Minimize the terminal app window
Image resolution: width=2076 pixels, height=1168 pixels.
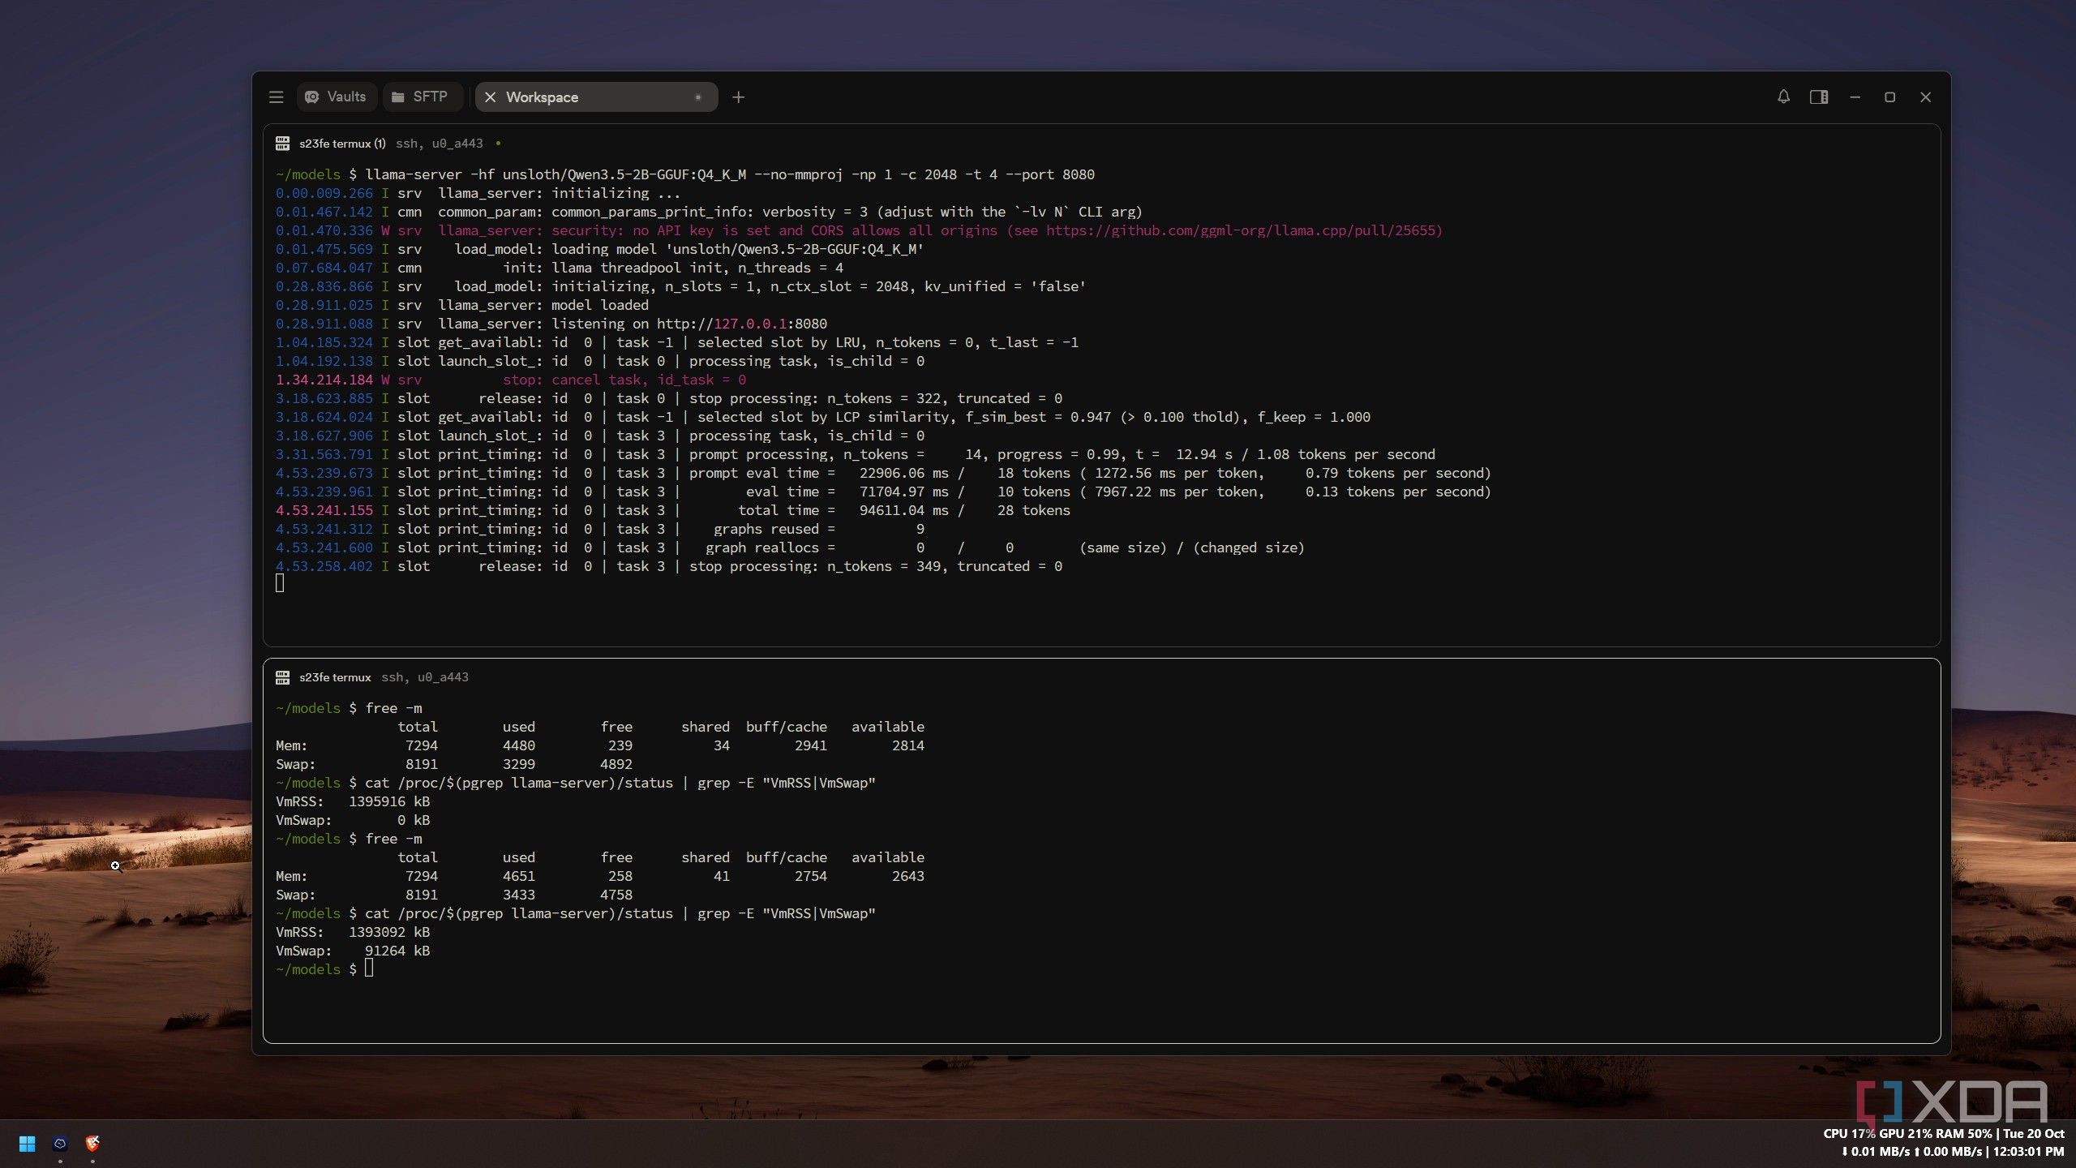pos(1855,97)
